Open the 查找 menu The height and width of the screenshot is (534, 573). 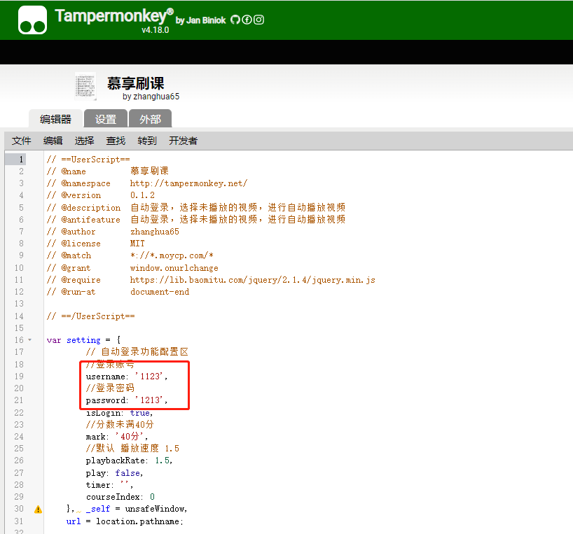[x=116, y=141]
